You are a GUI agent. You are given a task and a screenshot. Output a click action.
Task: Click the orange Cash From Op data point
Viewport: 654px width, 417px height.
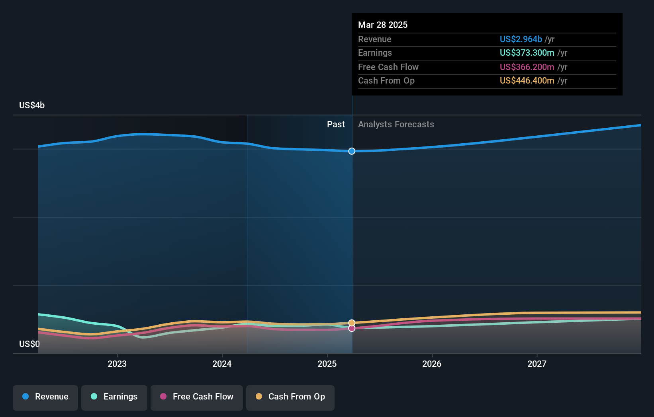point(352,323)
